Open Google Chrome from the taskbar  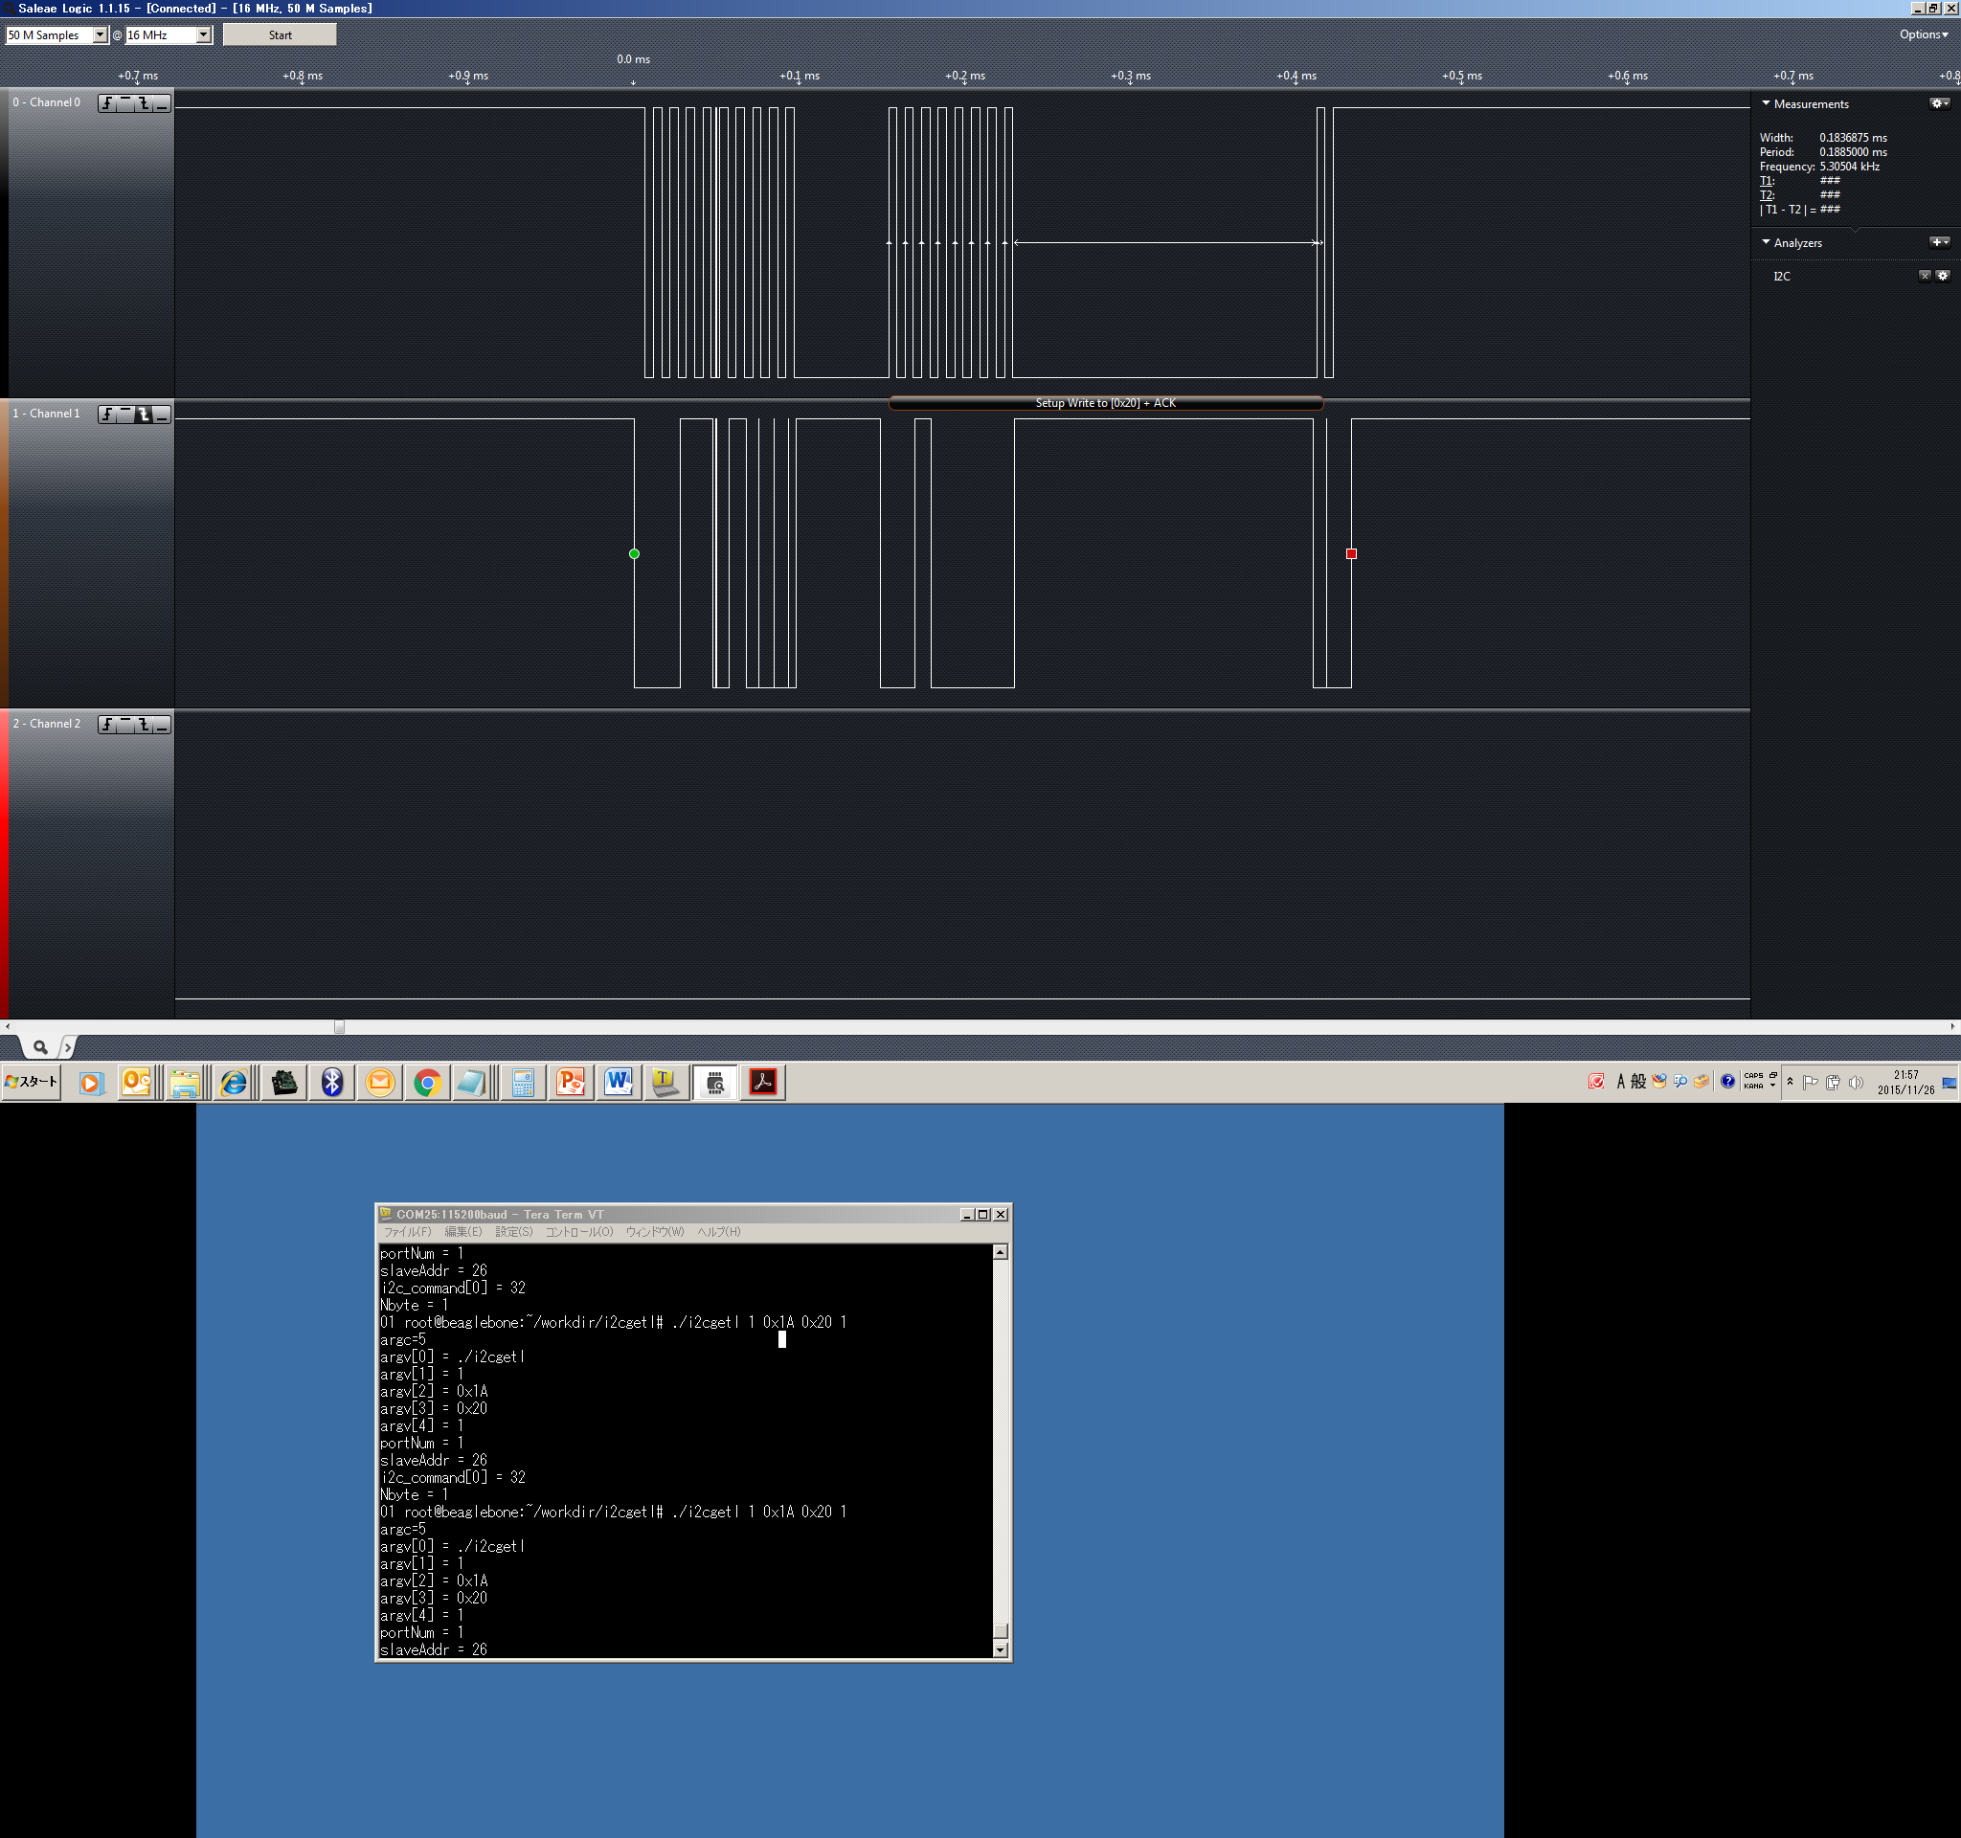pos(427,1083)
